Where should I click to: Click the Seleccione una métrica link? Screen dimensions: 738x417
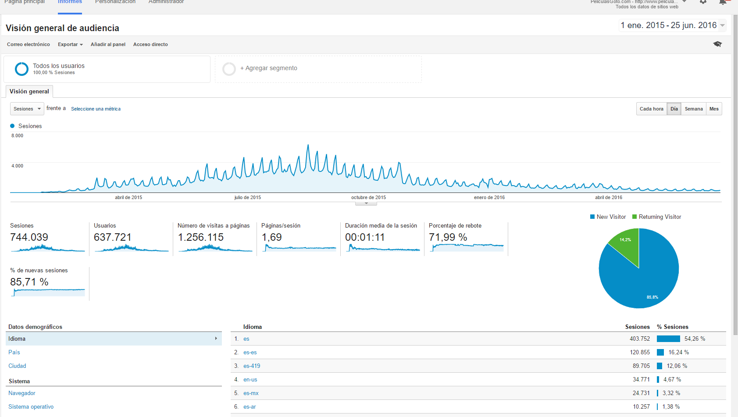coord(96,109)
